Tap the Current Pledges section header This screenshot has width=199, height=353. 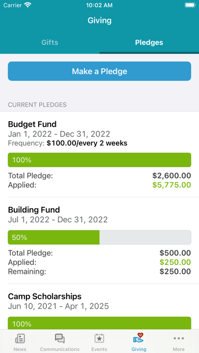point(37,104)
